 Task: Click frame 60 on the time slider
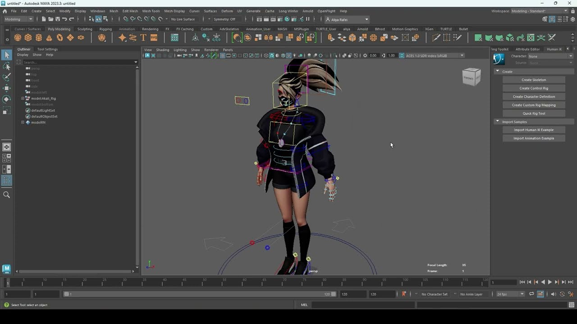244,283
